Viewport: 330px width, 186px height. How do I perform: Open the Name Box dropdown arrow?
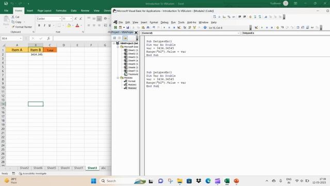[x=21, y=38]
